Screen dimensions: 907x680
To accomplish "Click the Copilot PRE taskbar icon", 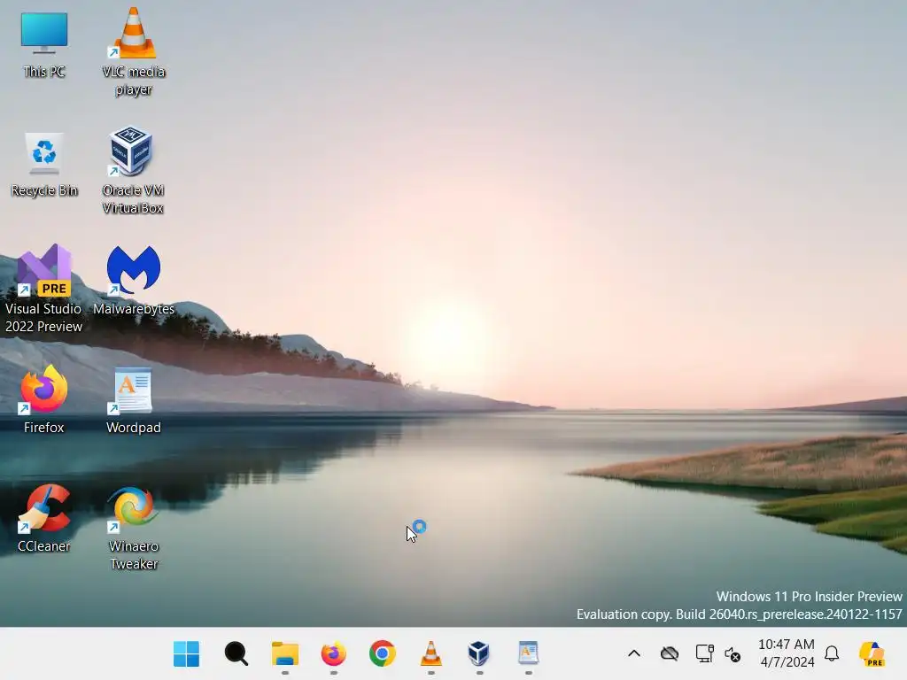I will click(x=872, y=654).
